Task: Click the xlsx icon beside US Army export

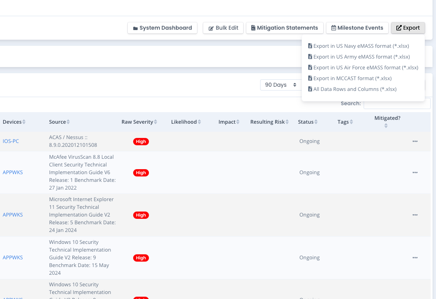Action: coord(310,57)
